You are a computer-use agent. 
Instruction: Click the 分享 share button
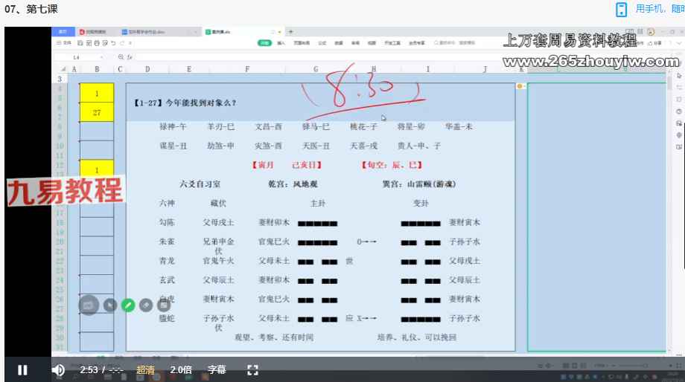(655, 43)
